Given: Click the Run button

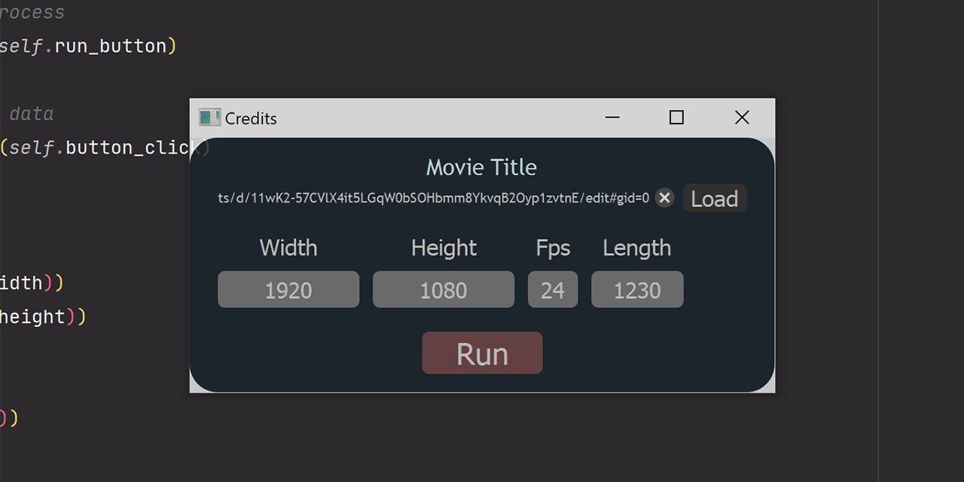Looking at the screenshot, I should click(482, 352).
